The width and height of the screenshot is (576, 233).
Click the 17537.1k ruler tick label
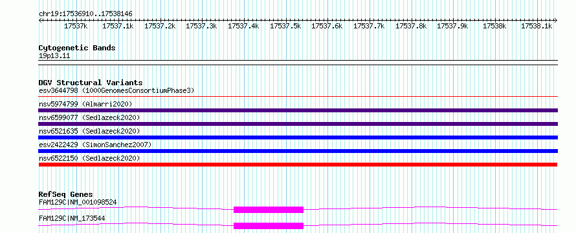[118, 26]
